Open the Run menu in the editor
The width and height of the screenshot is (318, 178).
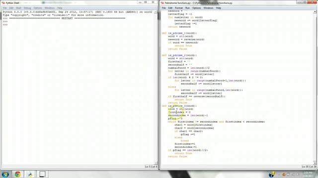[187, 8]
